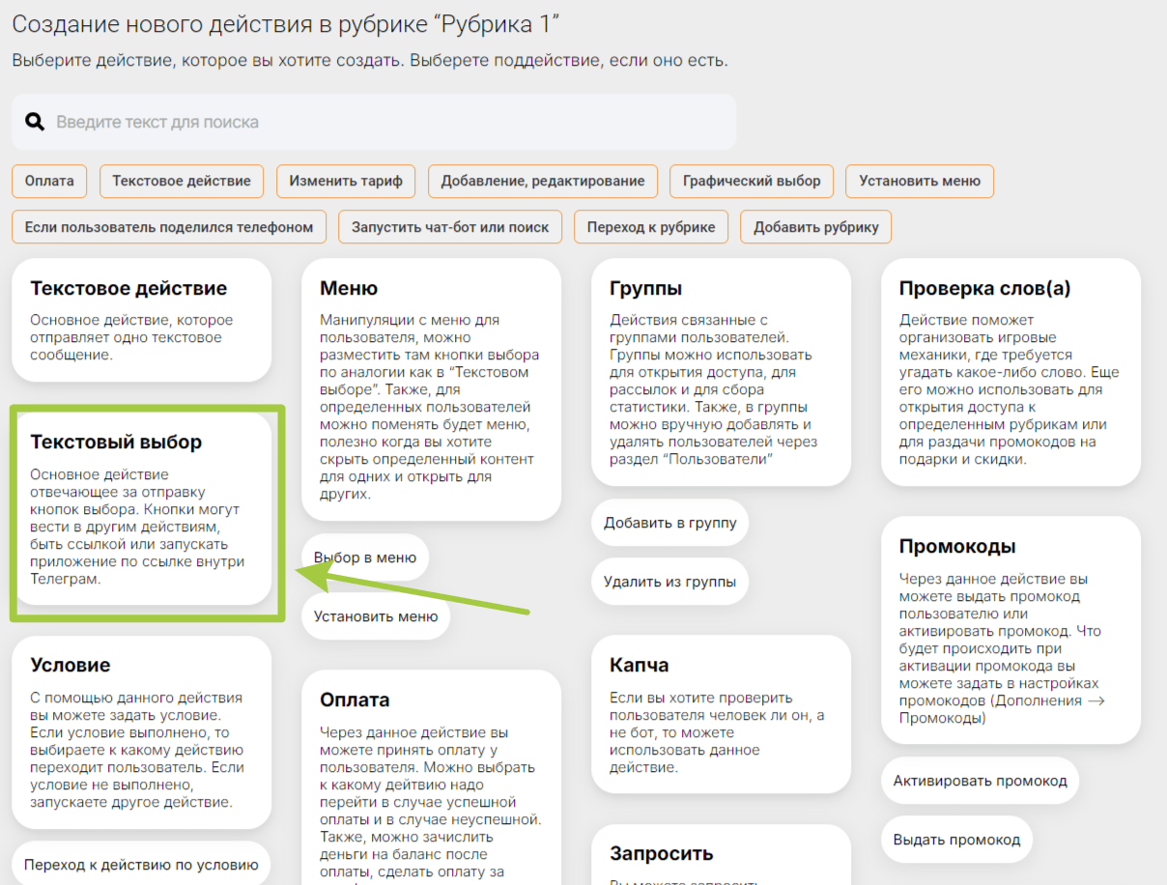Open the Оплата action card
Viewport: 1167px width, 885px height.
(x=432, y=778)
